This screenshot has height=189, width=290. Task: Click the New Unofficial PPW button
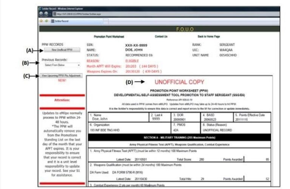[x=62, y=50]
